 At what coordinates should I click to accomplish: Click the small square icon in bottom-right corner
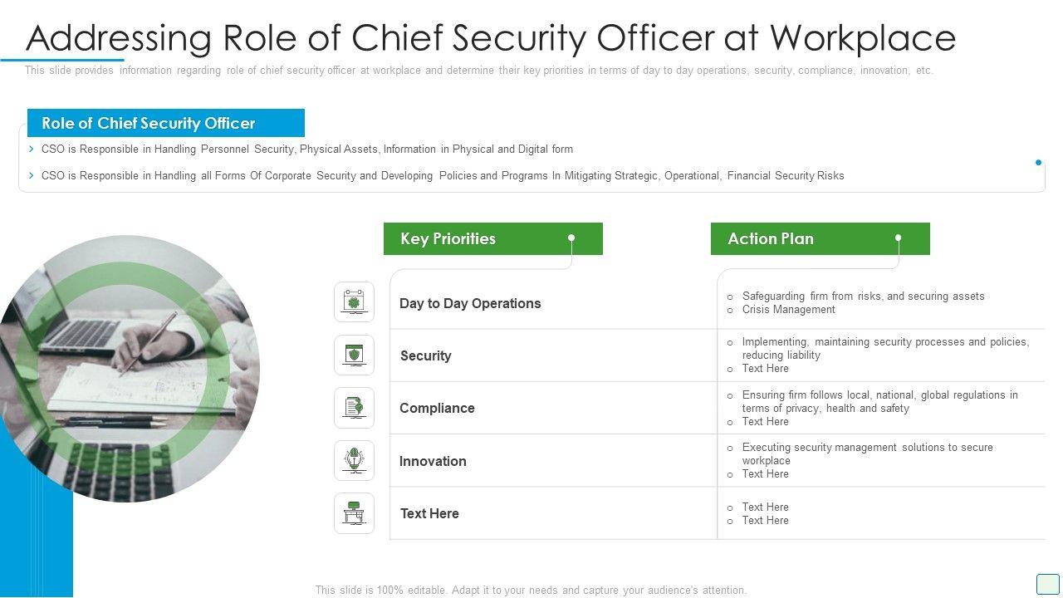(1047, 584)
